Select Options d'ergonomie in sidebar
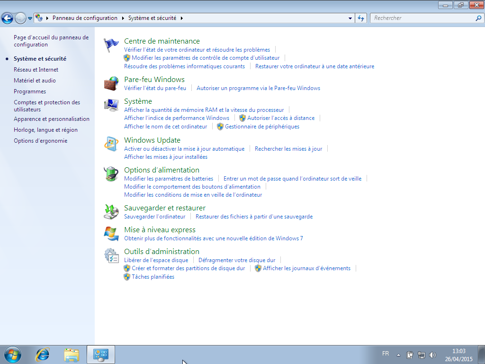The image size is (485, 364). (40, 140)
